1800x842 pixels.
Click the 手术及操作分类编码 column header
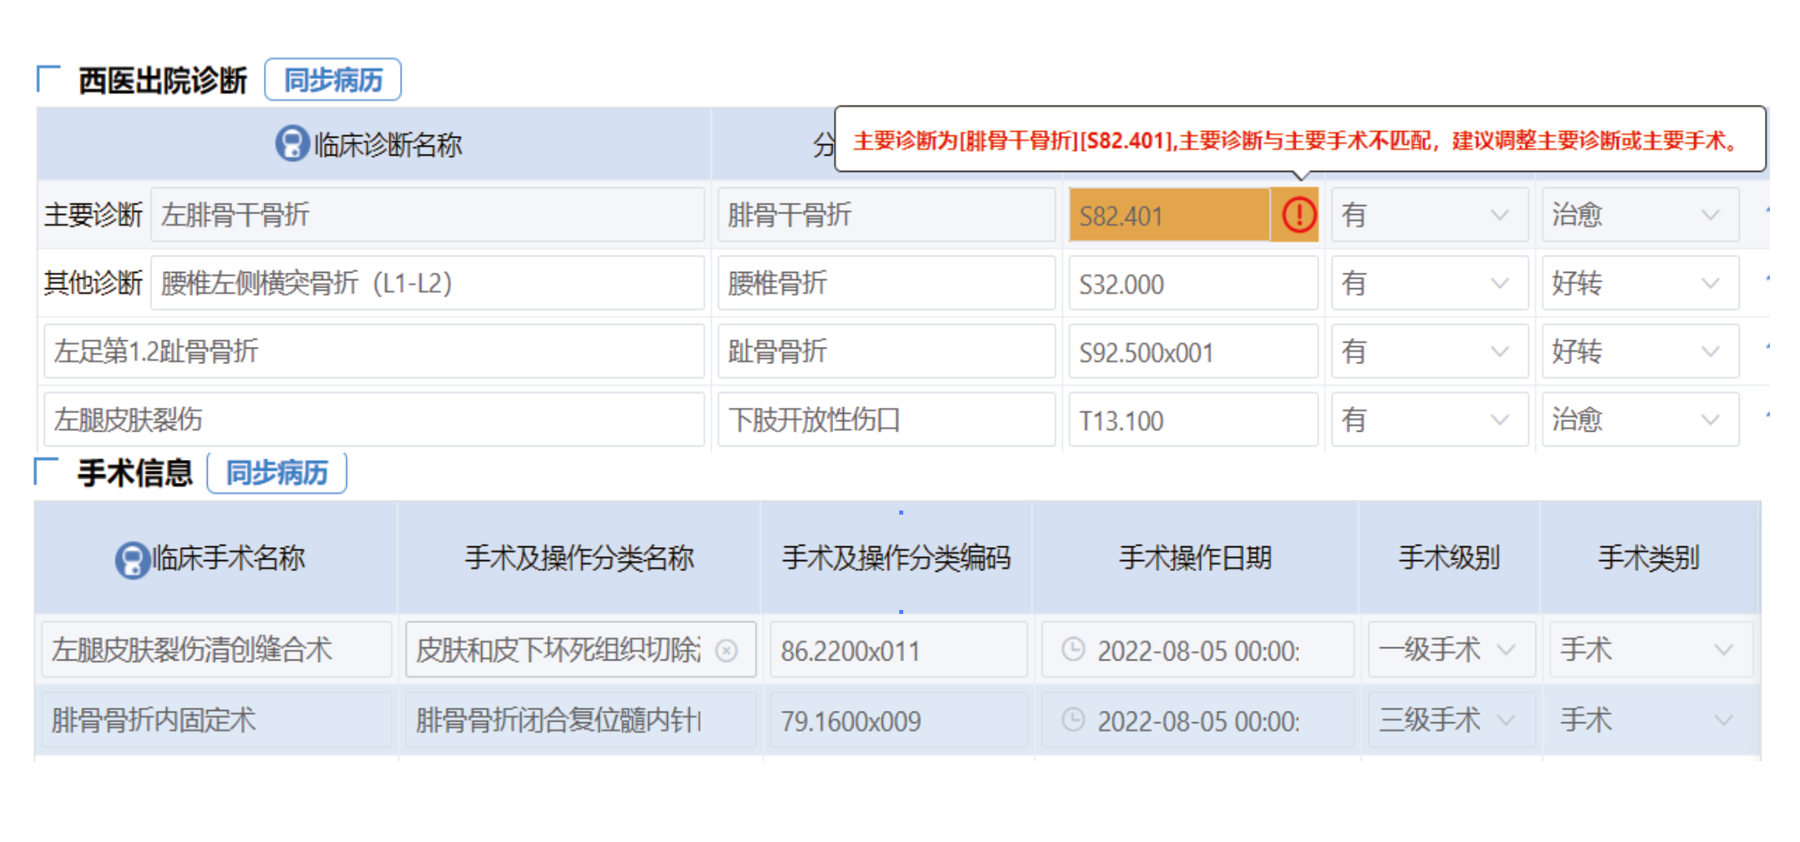[896, 559]
